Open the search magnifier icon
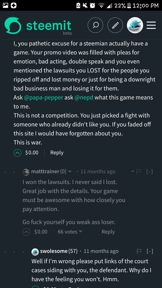162x288 pixels. pyautogui.click(x=95, y=25)
